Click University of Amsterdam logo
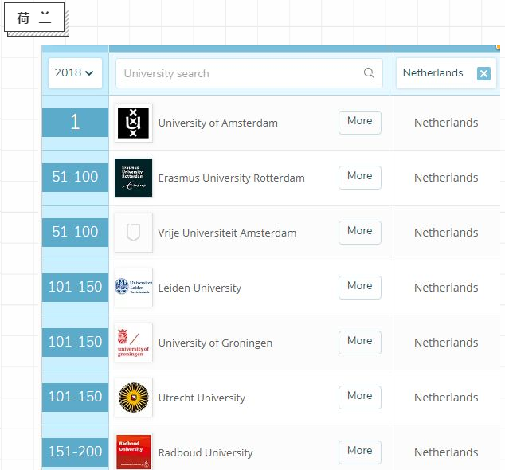Viewport: 505px width, 470px height. pos(133,123)
